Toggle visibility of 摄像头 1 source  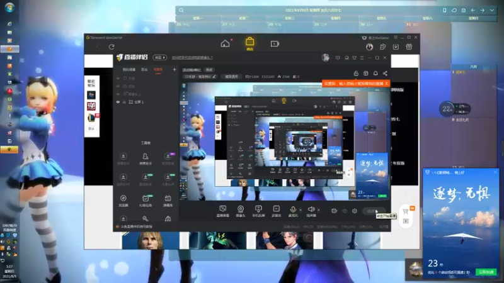tap(118, 94)
